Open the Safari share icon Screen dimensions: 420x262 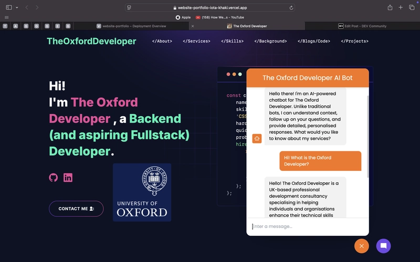tap(390, 7)
